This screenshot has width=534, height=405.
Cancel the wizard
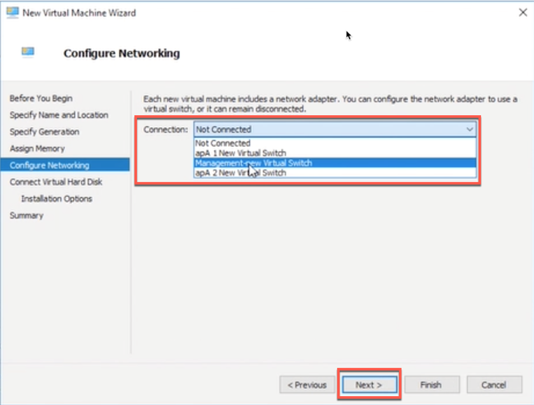click(494, 385)
